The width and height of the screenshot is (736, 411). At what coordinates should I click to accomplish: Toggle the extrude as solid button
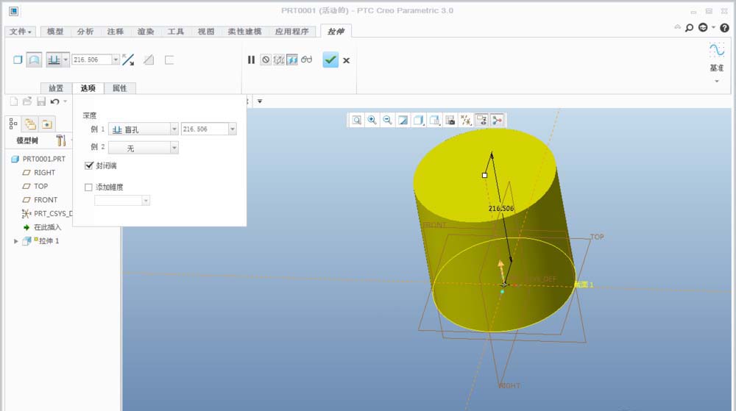coord(18,60)
